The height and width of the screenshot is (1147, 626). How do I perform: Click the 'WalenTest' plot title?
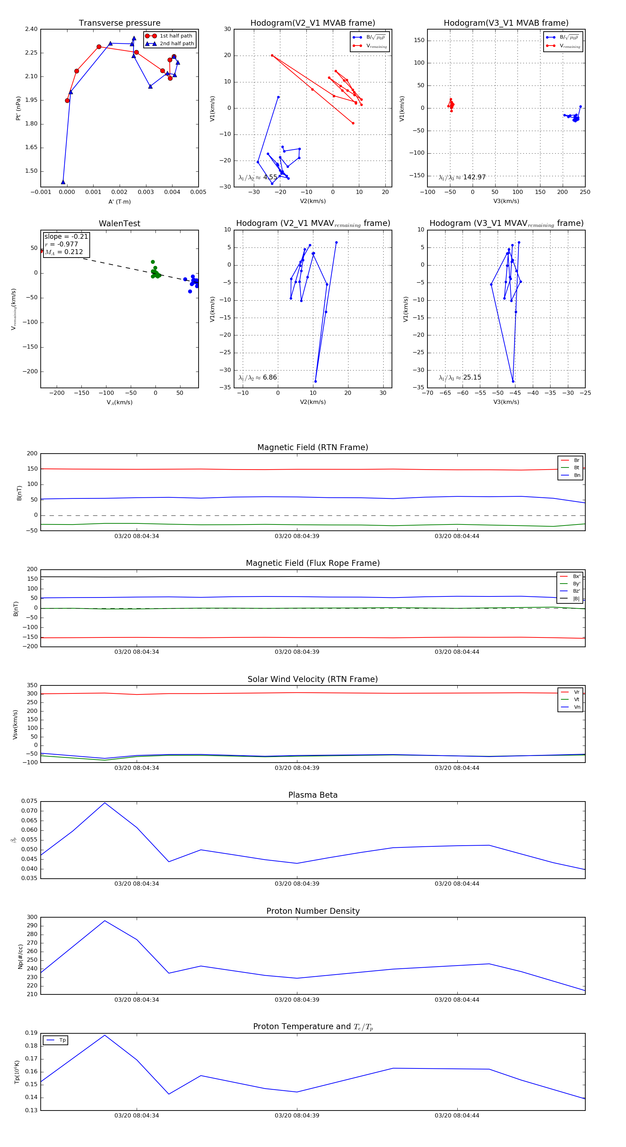[119, 223]
